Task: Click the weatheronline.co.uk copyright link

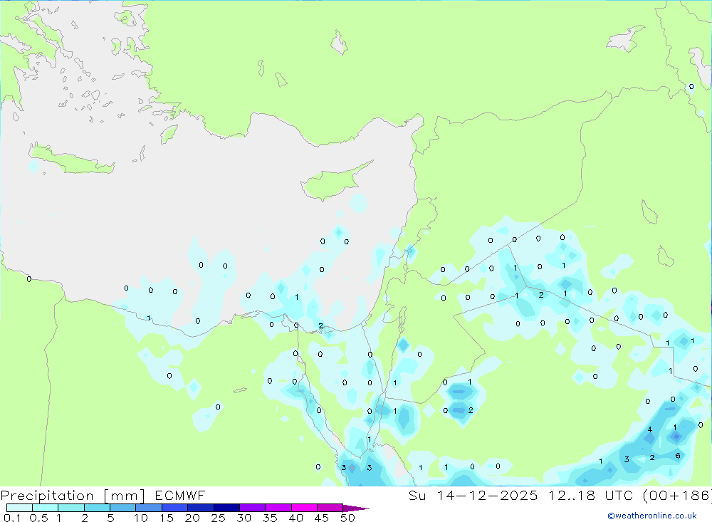Action: pyautogui.click(x=651, y=515)
